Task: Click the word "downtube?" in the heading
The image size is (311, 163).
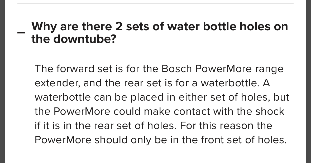Action: point(85,39)
